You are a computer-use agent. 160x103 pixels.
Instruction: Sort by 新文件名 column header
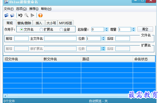coord(61,59)
